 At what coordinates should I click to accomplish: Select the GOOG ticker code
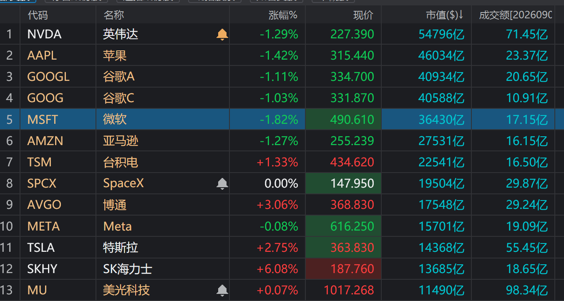point(45,98)
